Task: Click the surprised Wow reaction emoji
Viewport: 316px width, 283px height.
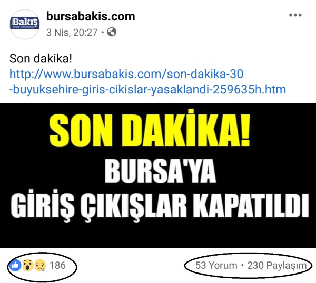Action: tap(27, 265)
